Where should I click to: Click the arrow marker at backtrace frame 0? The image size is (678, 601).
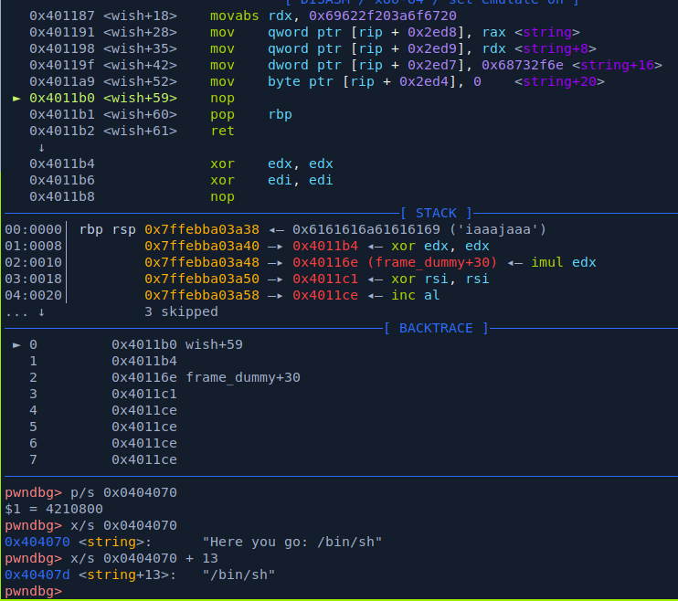click(x=17, y=344)
